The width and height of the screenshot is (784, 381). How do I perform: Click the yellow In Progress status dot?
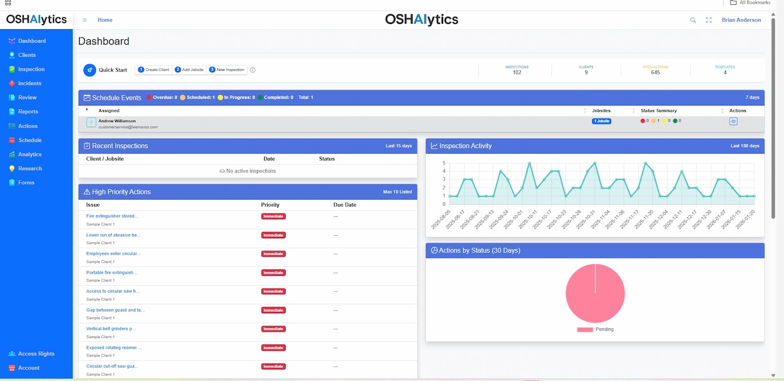tap(220, 98)
